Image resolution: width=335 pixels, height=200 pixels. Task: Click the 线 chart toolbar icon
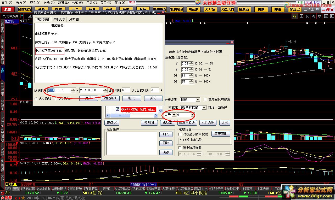(313, 16)
